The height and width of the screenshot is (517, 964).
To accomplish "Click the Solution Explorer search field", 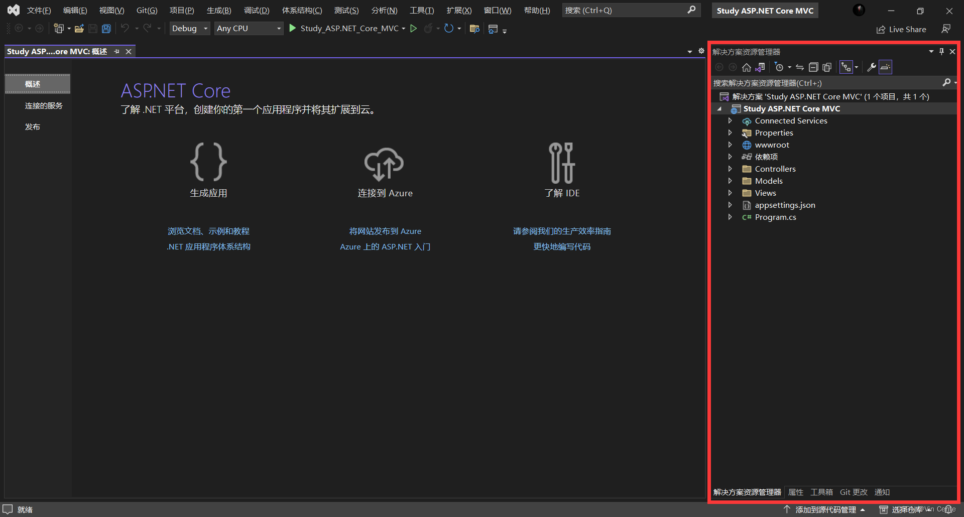I will click(826, 83).
